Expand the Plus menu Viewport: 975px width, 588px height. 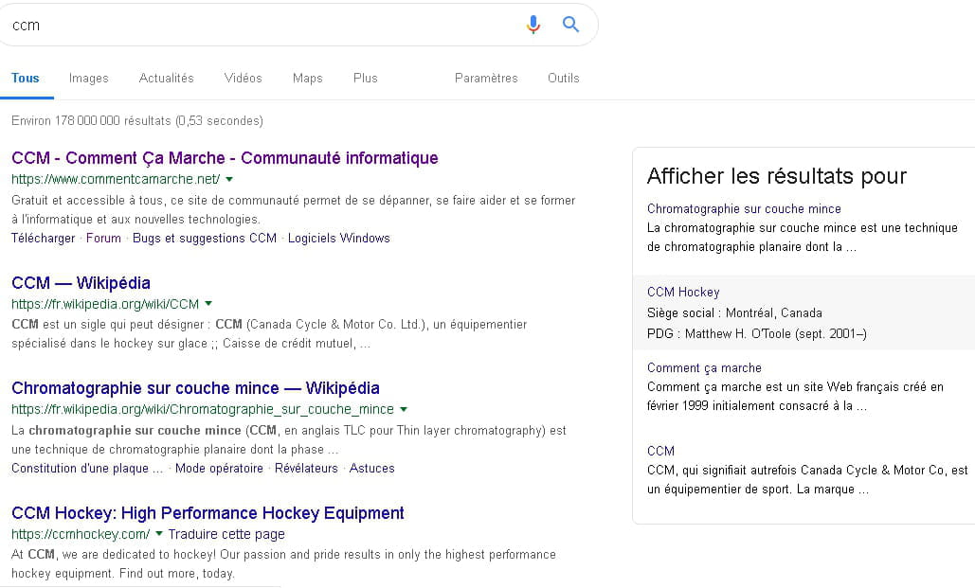coord(366,78)
